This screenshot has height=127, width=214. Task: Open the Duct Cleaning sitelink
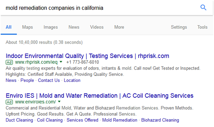19,120
